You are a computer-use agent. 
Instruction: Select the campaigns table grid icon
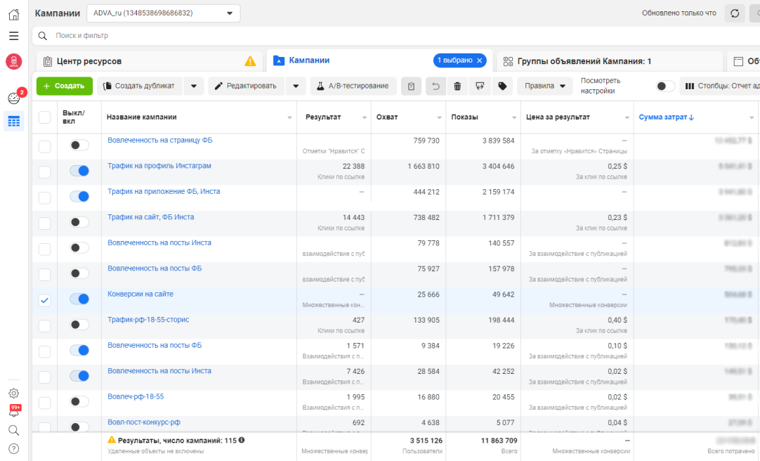tap(13, 121)
